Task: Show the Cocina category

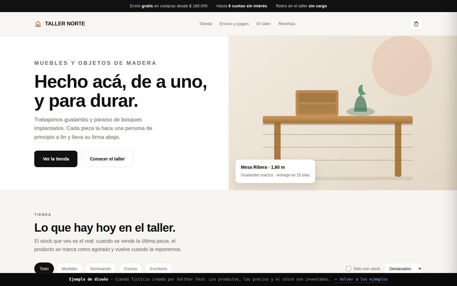Action: pyautogui.click(x=130, y=269)
